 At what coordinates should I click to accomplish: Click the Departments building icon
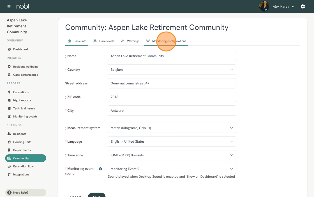coord(9,150)
